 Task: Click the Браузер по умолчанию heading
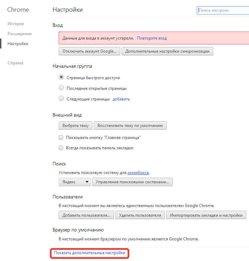point(78,230)
